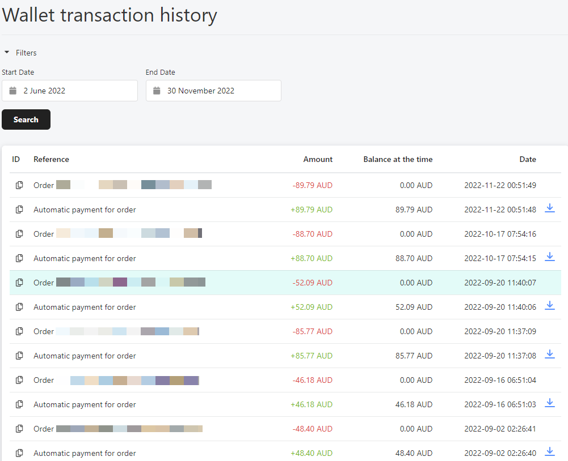
Task: Click the calendar icon in Start Date field
Action: click(12, 91)
